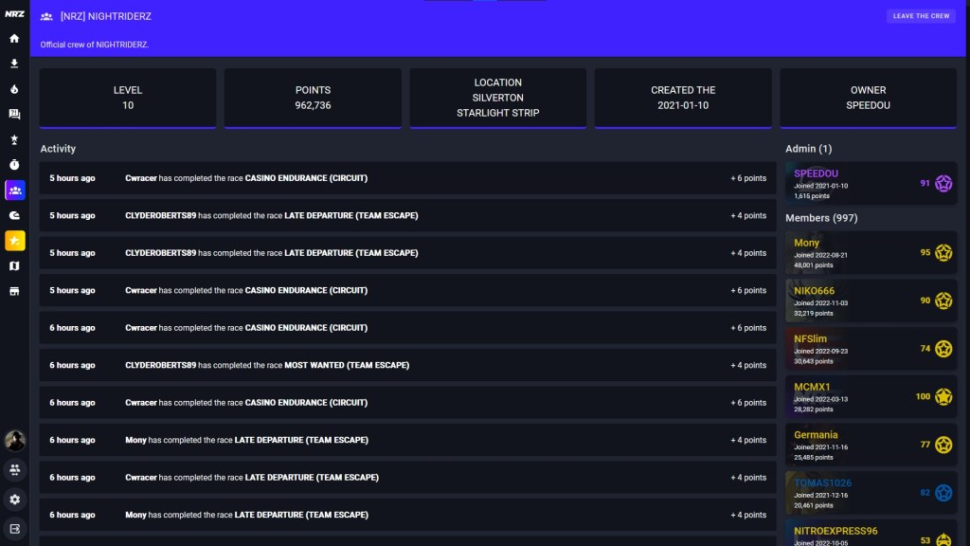
Task: Click the download icon in sidebar
Action: [14, 64]
